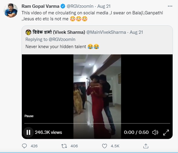Open Vivek Sharma's small avatar
The image size is (178, 153).
click(x=28, y=32)
